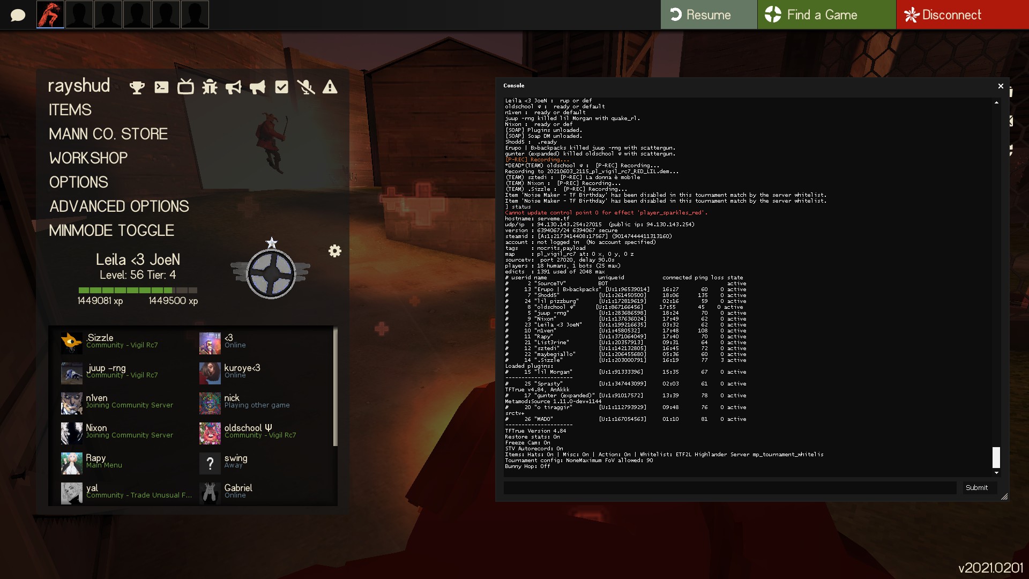Open ITEMS menu
This screenshot has height=579, width=1029.
pos(70,110)
